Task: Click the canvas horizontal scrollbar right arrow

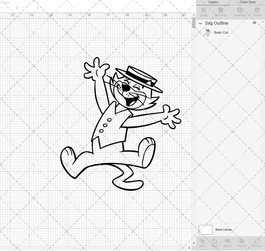Action: point(189,248)
